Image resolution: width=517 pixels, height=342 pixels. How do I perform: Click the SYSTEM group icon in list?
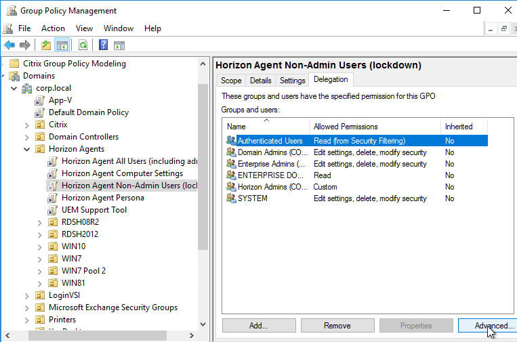point(231,198)
